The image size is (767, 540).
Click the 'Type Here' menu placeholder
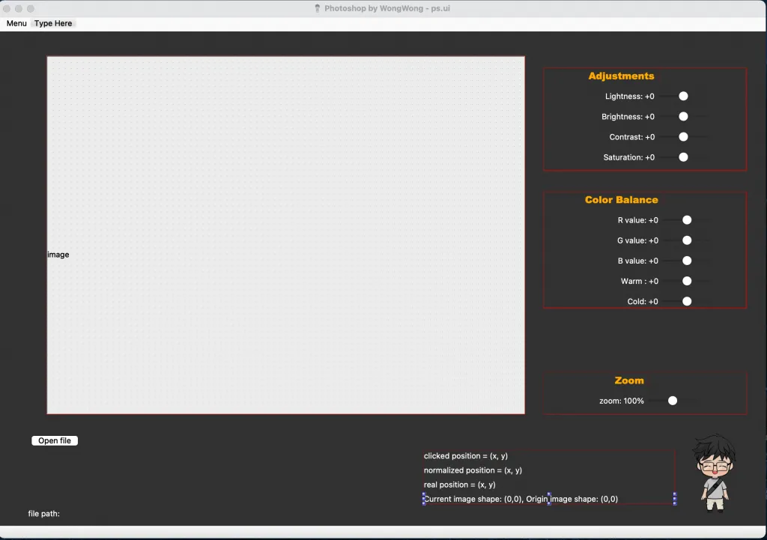(x=53, y=23)
